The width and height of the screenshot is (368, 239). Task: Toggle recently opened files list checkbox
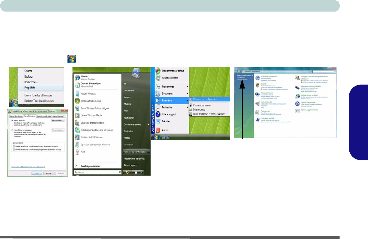coord(14,146)
